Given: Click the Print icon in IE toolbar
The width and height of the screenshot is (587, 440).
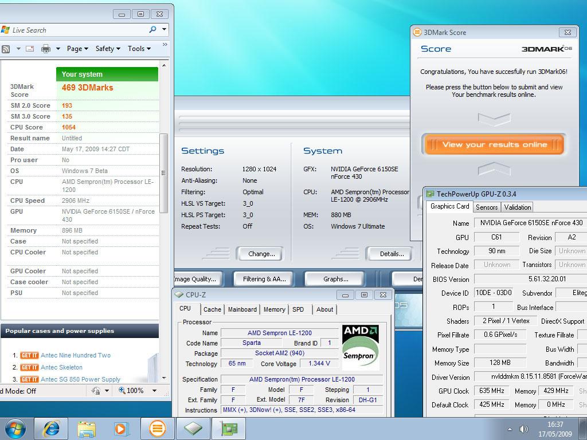Looking at the screenshot, I should [x=46, y=49].
